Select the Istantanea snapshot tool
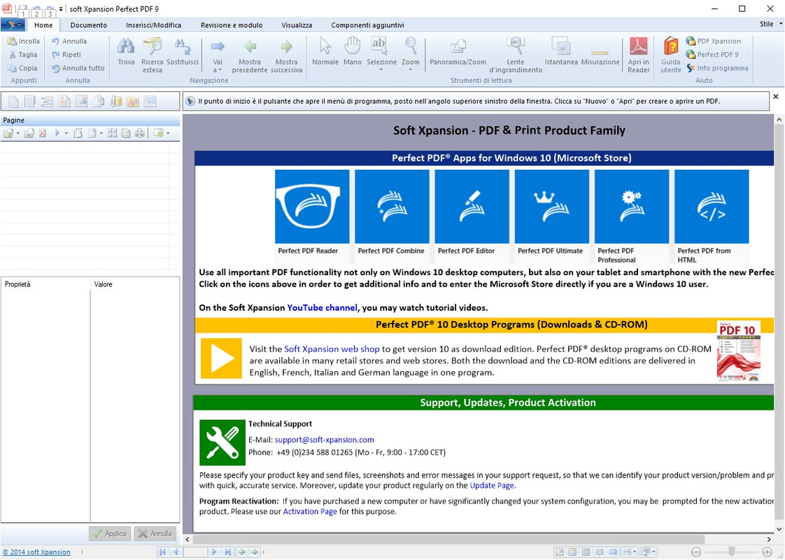Screen dimensions: 785x560 click(561, 52)
